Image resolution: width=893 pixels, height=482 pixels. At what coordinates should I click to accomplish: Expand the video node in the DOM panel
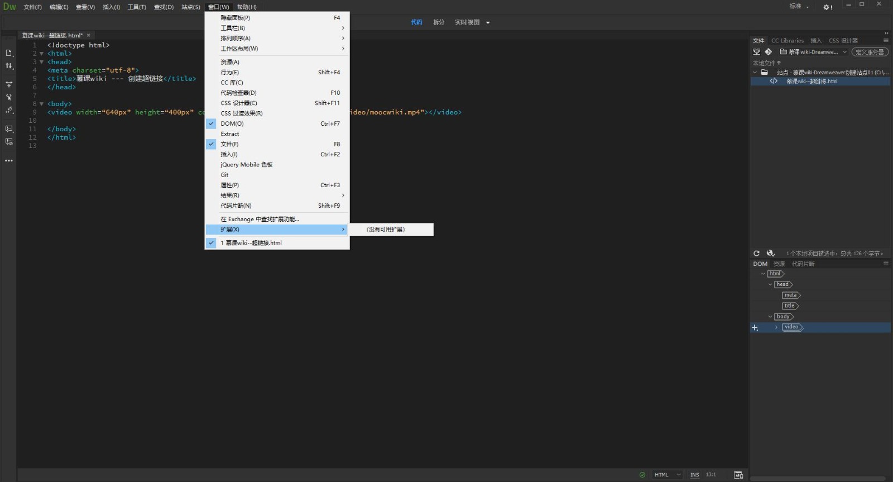[776, 327]
